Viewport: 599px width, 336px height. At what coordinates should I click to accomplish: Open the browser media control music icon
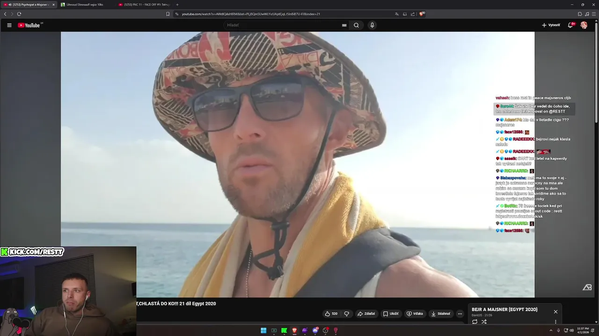pos(586,14)
